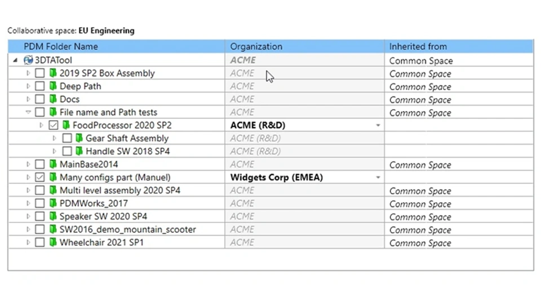Click the Organization column header
The height and width of the screenshot is (304, 541).
(256, 46)
